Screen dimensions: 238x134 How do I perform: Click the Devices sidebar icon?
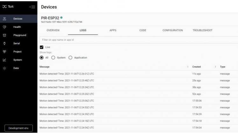[4, 19]
